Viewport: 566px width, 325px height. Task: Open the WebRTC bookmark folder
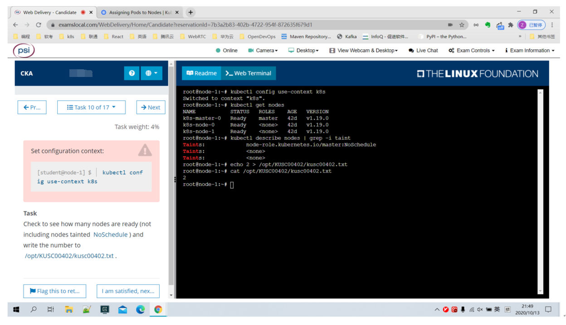193,37
